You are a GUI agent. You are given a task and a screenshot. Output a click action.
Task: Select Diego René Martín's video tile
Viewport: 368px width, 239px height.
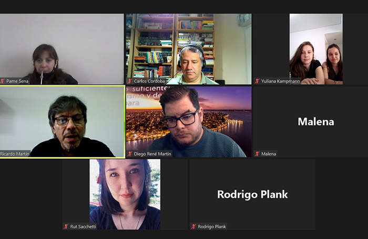189,122
